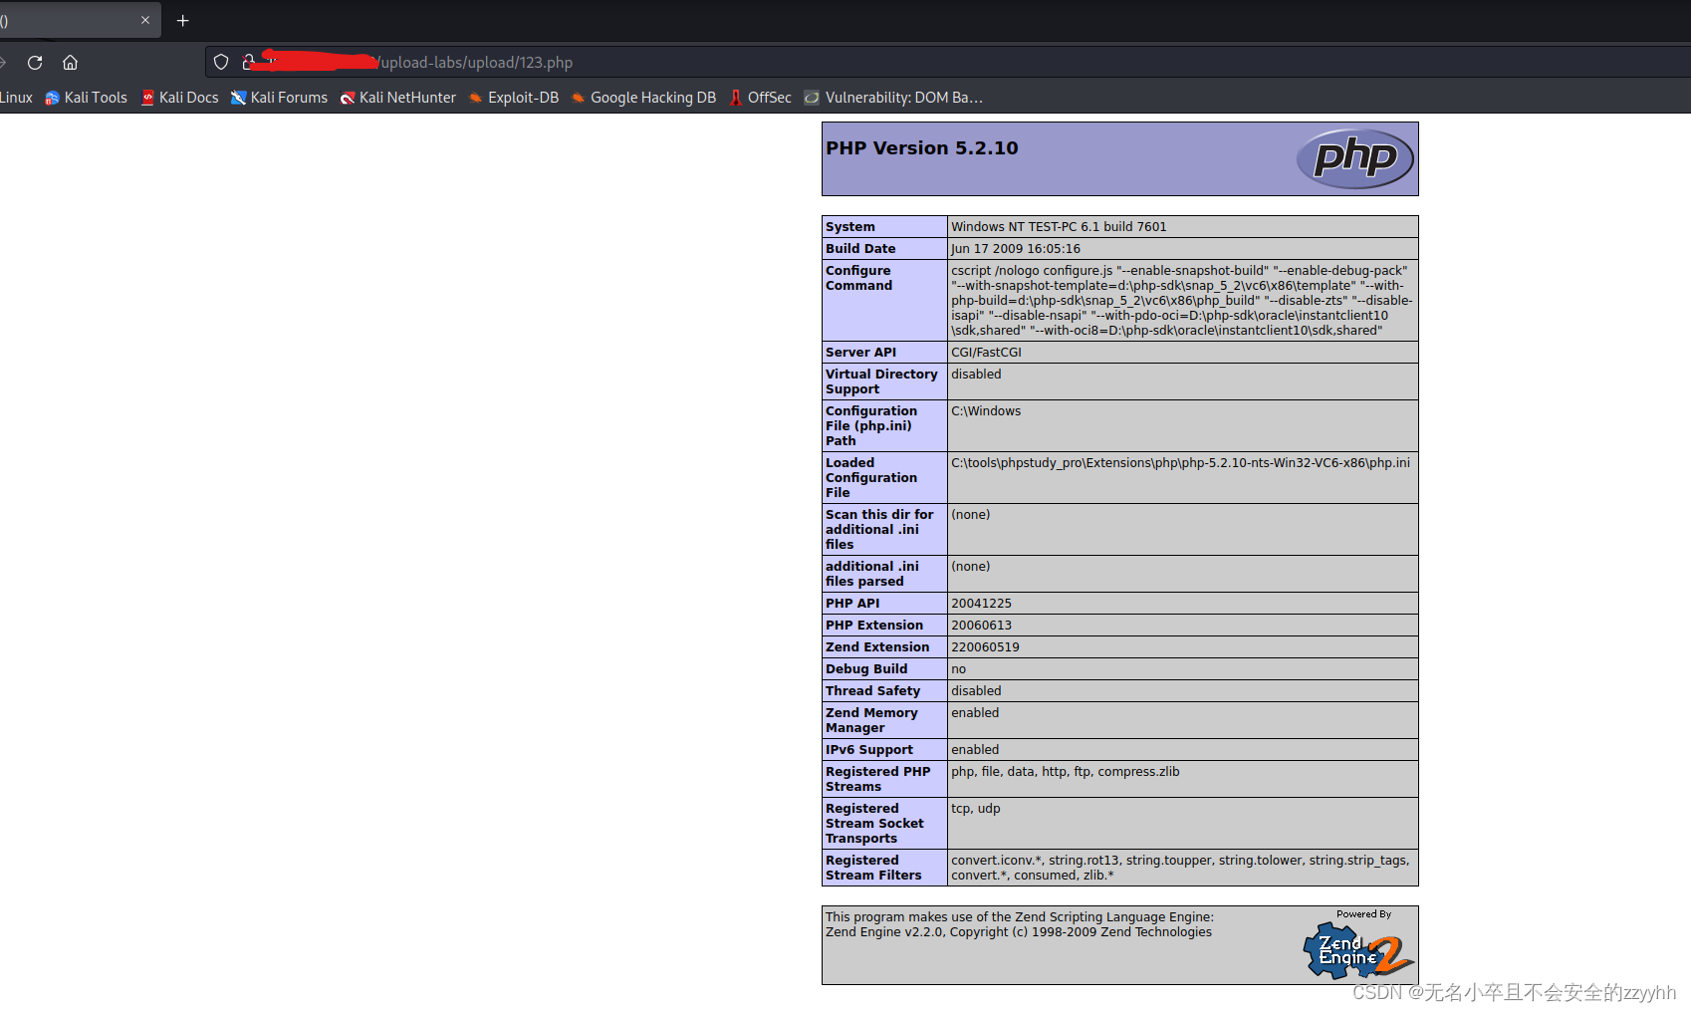The width and height of the screenshot is (1691, 1012).
Task: Click the Exploit-DB bookmark icon
Action: coord(475,98)
